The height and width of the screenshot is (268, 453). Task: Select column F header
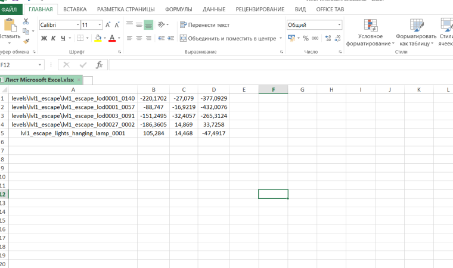274,89
